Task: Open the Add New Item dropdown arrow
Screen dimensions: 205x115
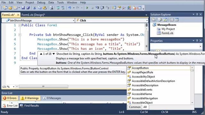Action: click(x=19, y=8)
